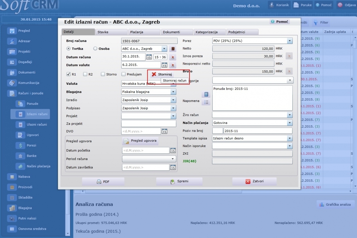Switch to the Dokumenti tab
357x238 pixels.
(x=177, y=32)
